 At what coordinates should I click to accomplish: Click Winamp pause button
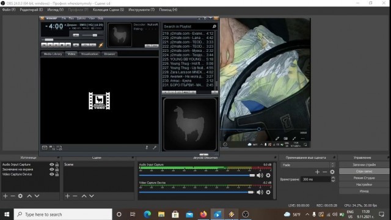click(56, 45)
